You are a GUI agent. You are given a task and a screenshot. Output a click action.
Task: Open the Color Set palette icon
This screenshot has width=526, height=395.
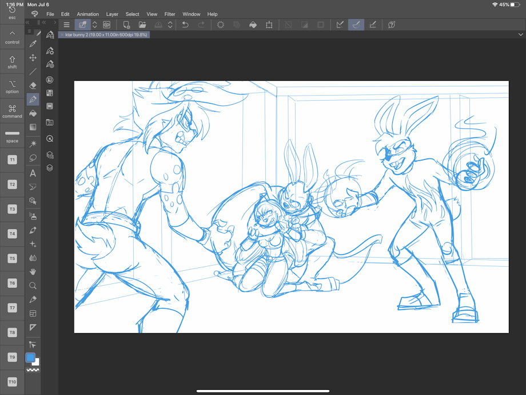tap(50, 93)
